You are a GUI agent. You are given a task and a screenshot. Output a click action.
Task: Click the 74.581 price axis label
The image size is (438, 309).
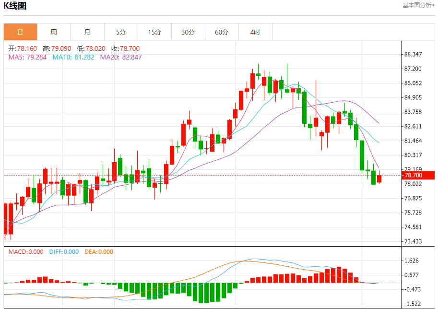413,227
